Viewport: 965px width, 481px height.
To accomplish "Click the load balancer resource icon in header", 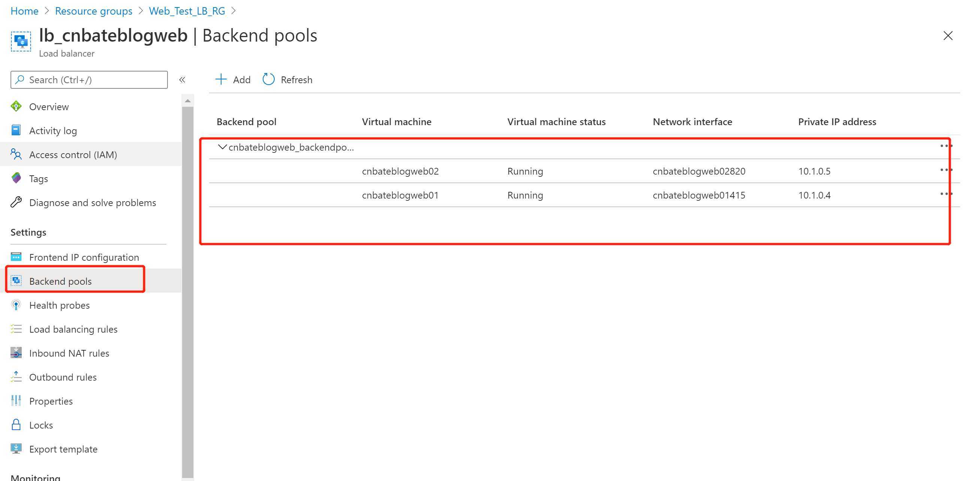I will click(x=21, y=41).
